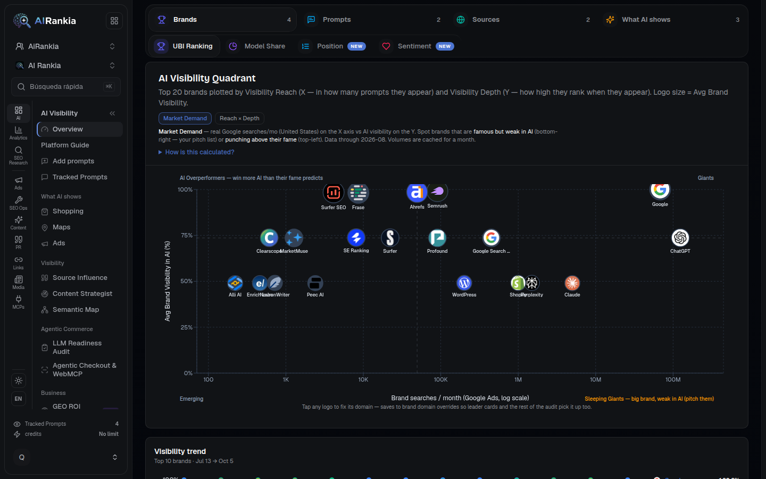766x479 pixels.
Task: Open the Links section icon
Action: pyautogui.click(x=18, y=263)
